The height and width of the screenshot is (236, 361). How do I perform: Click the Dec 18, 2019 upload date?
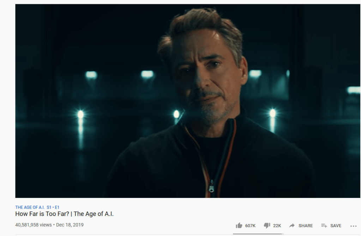pyautogui.click(x=70, y=225)
